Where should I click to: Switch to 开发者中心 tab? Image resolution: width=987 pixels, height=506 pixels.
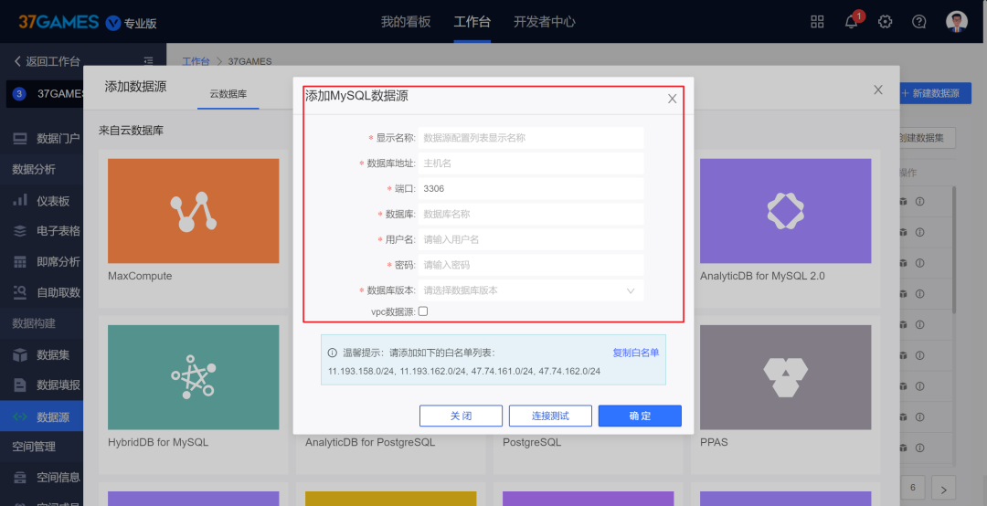[x=545, y=21]
